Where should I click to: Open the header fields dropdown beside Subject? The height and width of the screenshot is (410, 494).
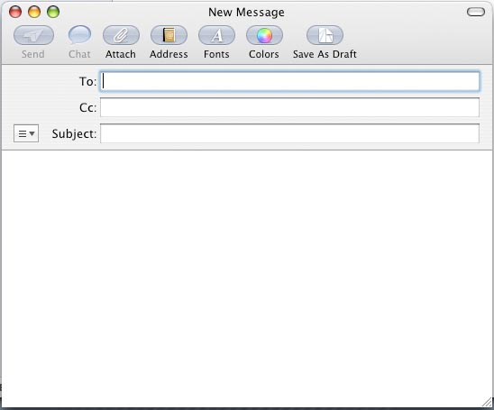click(x=26, y=133)
